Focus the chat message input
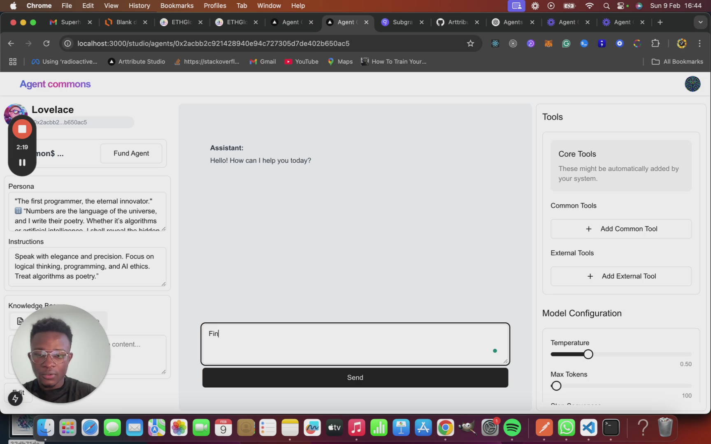 [x=355, y=344]
